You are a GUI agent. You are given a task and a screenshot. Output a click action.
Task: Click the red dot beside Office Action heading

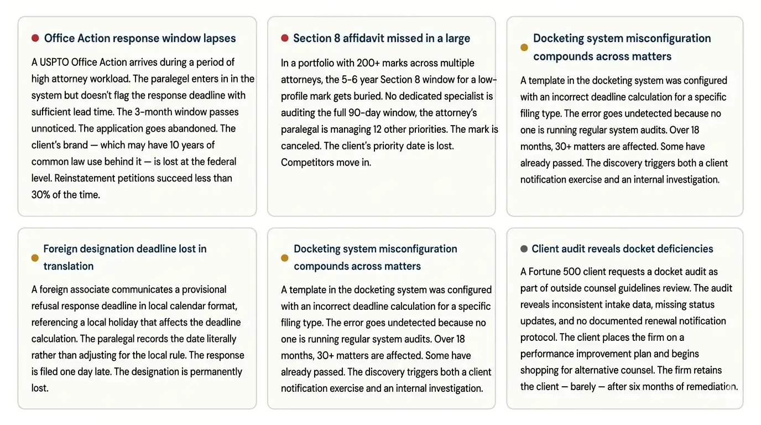click(35, 38)
